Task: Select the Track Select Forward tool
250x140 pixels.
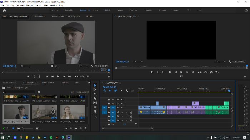Action: [95, 90]
